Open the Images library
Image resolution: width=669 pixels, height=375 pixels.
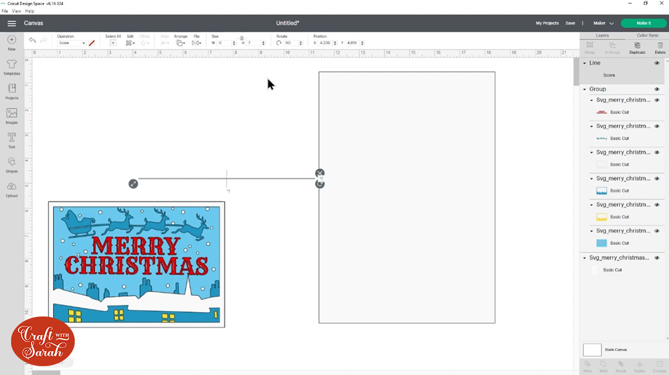[x=12, y=115]
